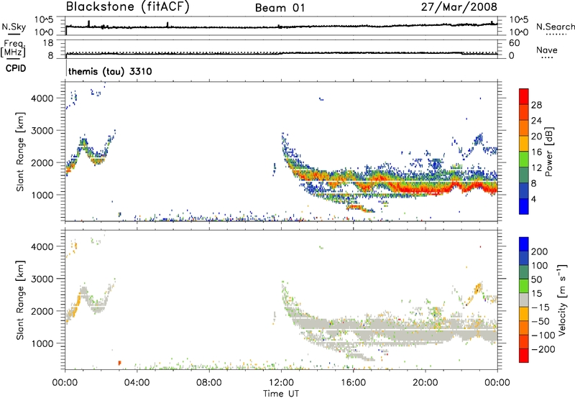
Task: Click "Slant Range [km]" label of power panel
Action: [x=20, y=152]
